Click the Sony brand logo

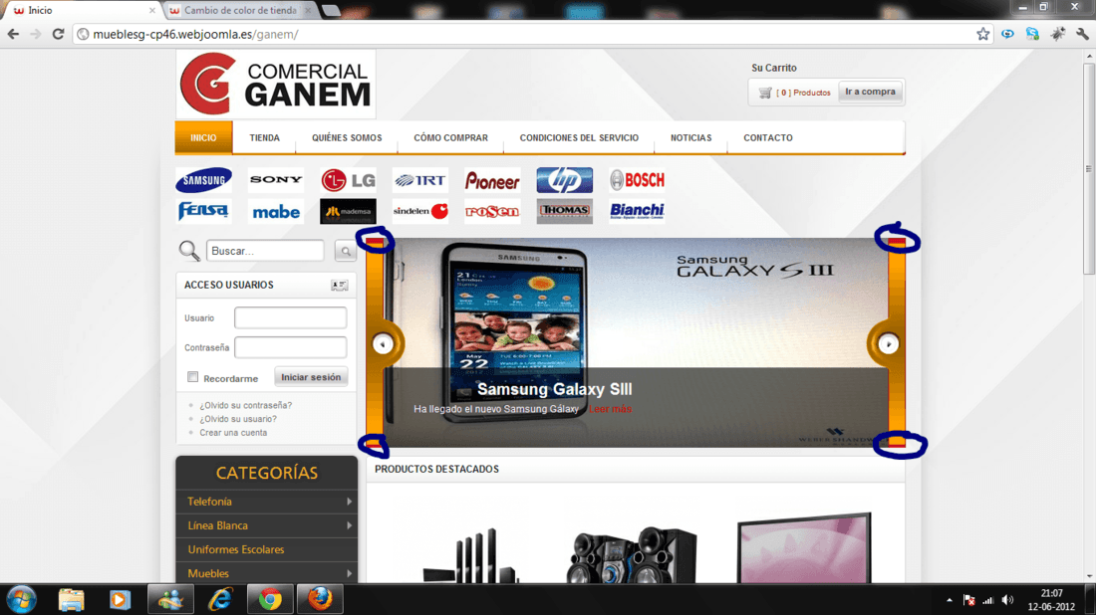[276, 180]
